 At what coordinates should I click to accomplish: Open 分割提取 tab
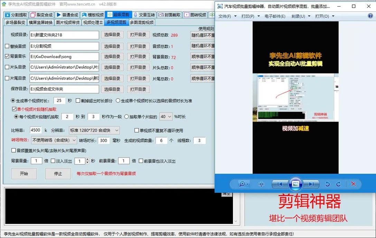(x=16, y=15)
